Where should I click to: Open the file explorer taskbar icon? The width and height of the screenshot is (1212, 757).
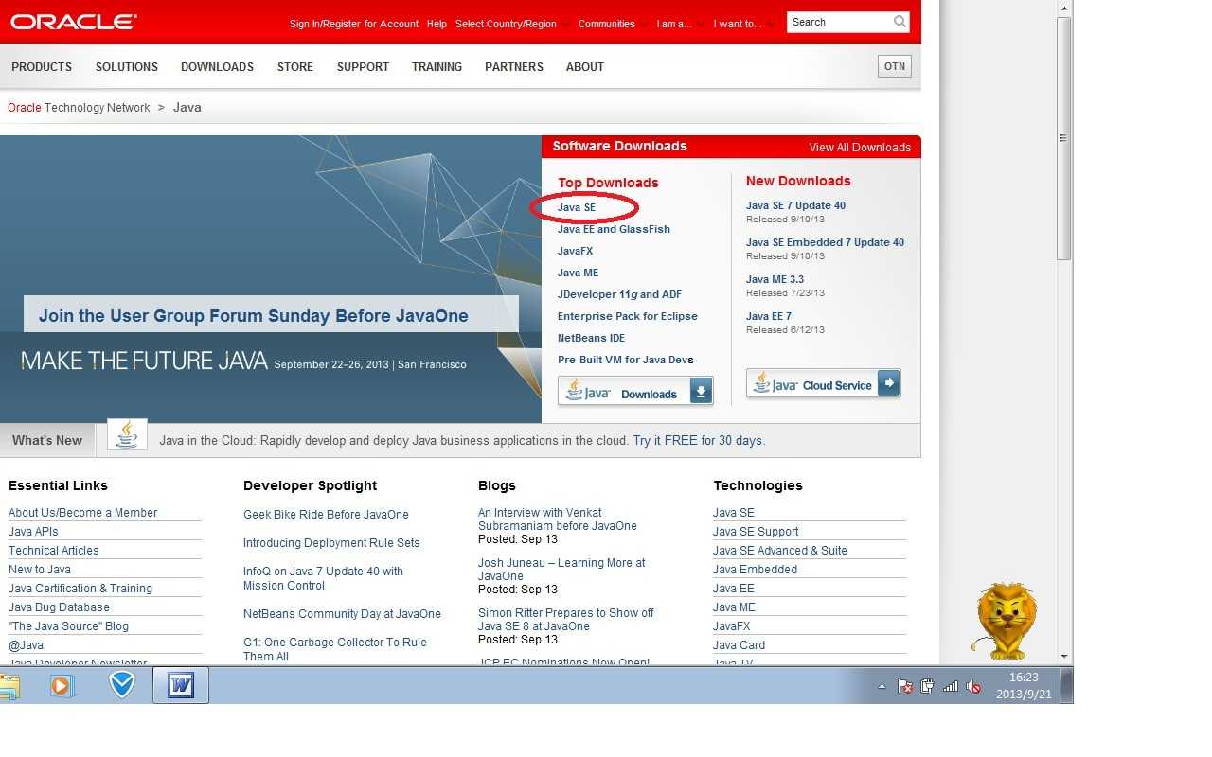coord(9,685)
